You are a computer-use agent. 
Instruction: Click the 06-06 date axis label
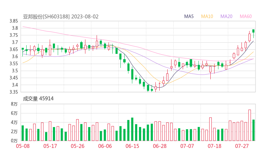(105, 146)
